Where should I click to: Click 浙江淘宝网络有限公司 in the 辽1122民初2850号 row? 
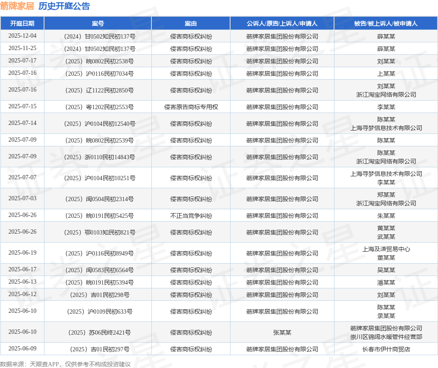[386, 95]
